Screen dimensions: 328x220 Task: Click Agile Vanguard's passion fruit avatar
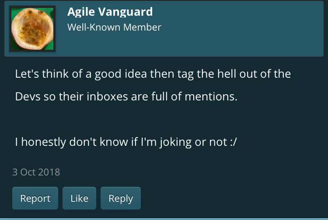(x=33, y=29)
